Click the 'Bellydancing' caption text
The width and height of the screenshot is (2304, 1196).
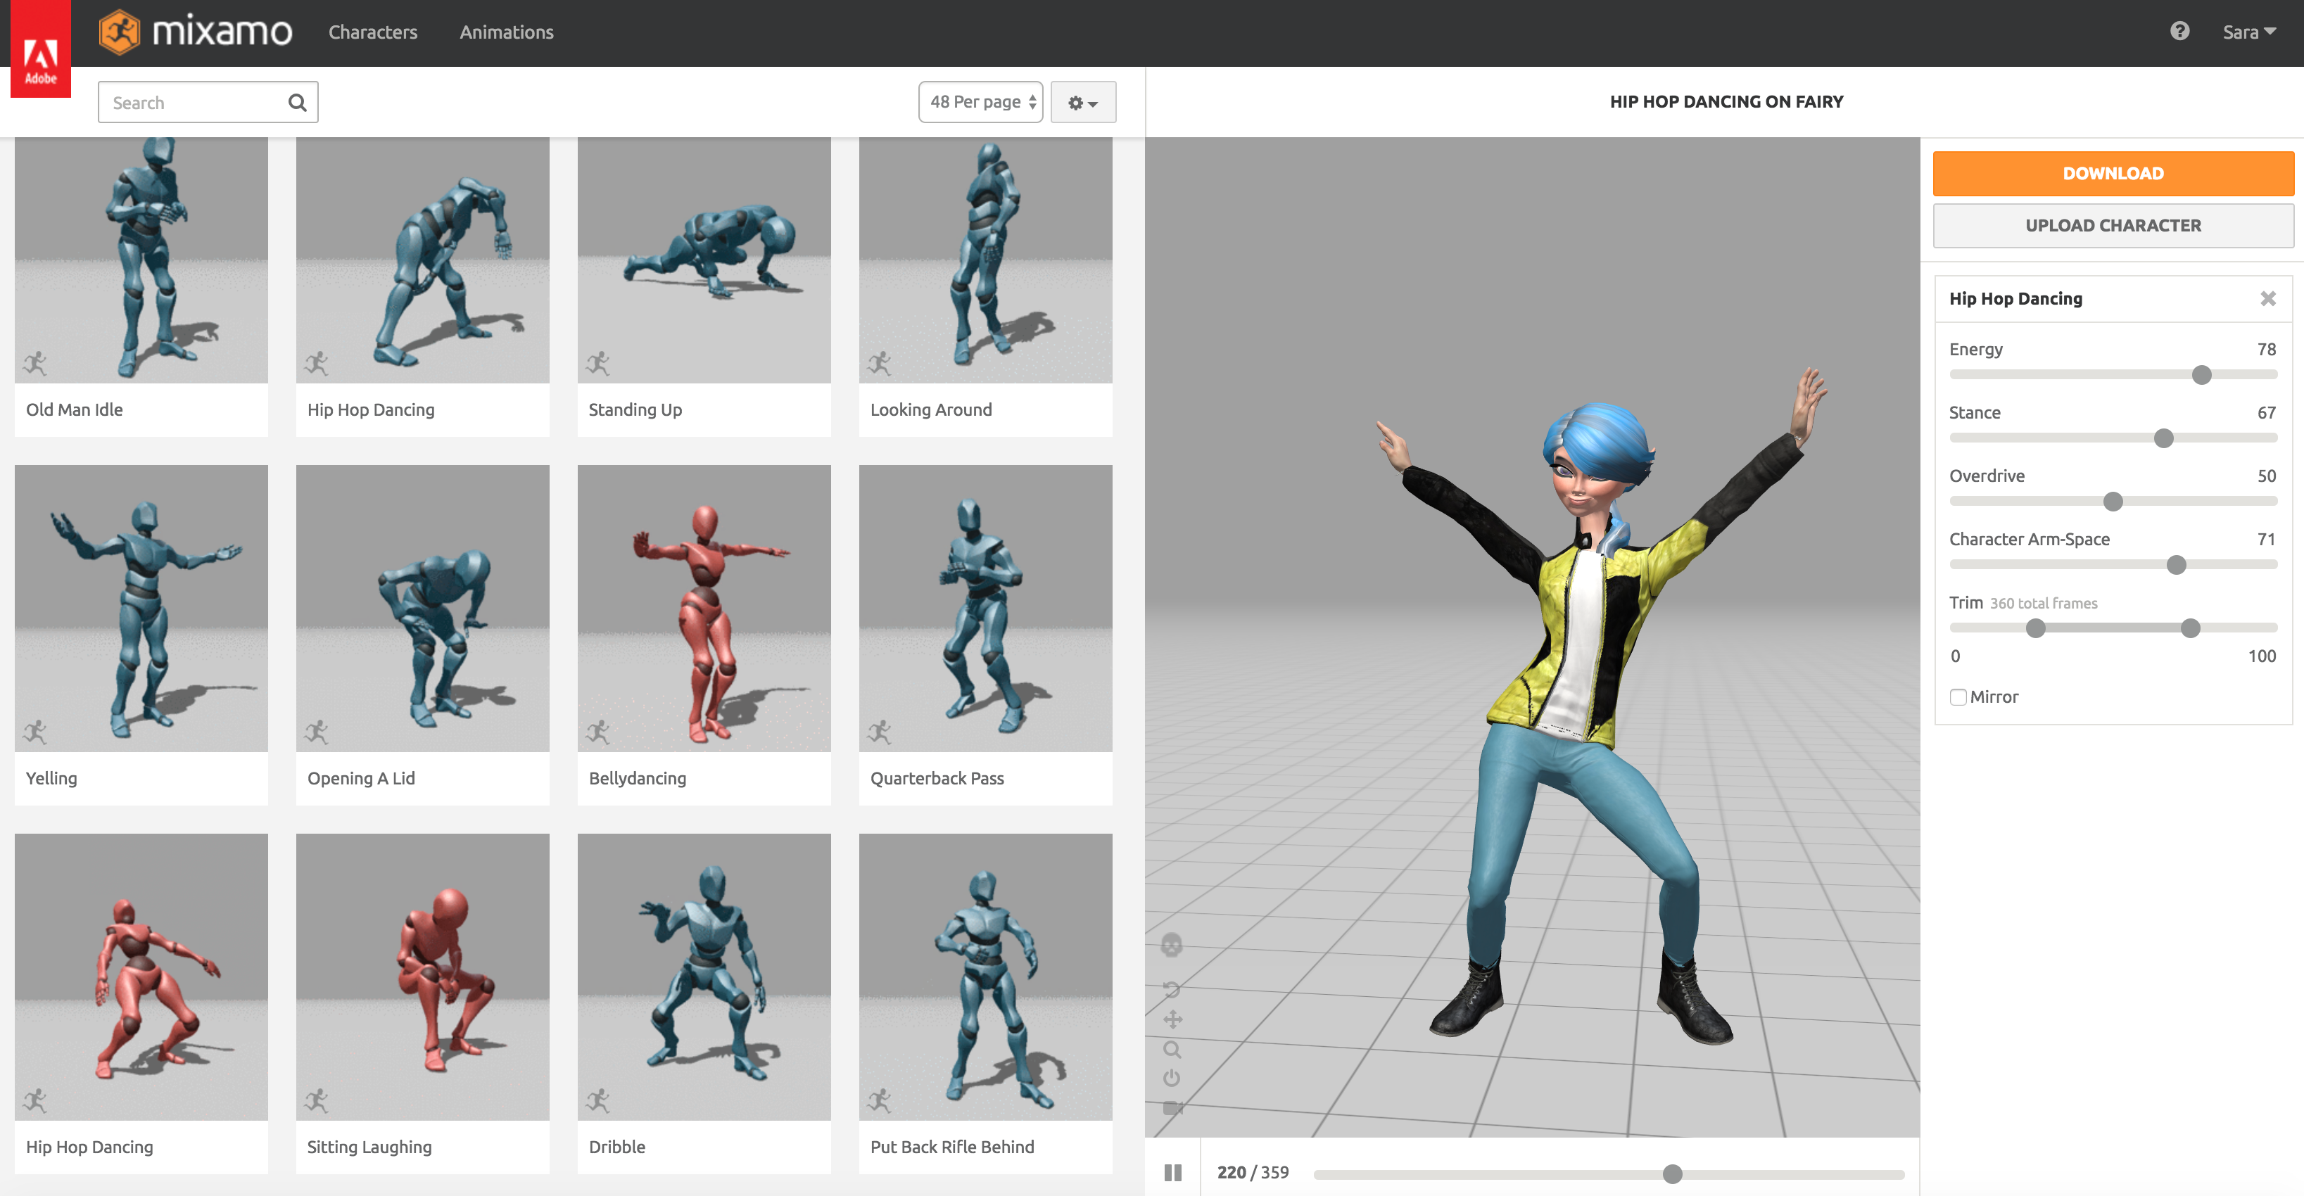click(637, 779)
